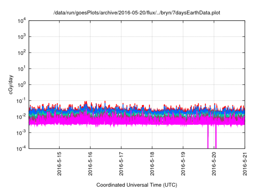This screenshot has width=270, height=189.
Task: Click the 10^0 y-axis tick label
Action: [22, 85]
